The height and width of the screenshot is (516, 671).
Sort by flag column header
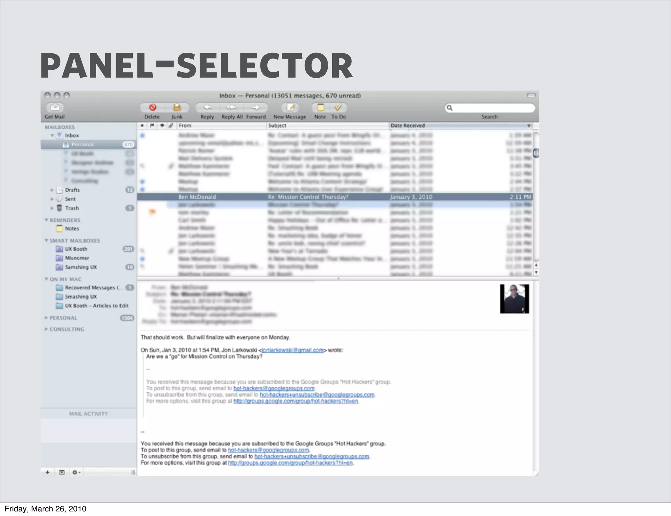coord(152,125)
